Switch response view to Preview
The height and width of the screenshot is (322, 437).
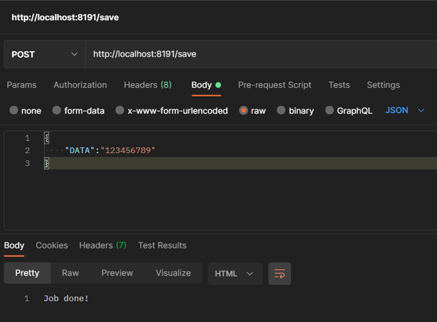tap(117, 273)
